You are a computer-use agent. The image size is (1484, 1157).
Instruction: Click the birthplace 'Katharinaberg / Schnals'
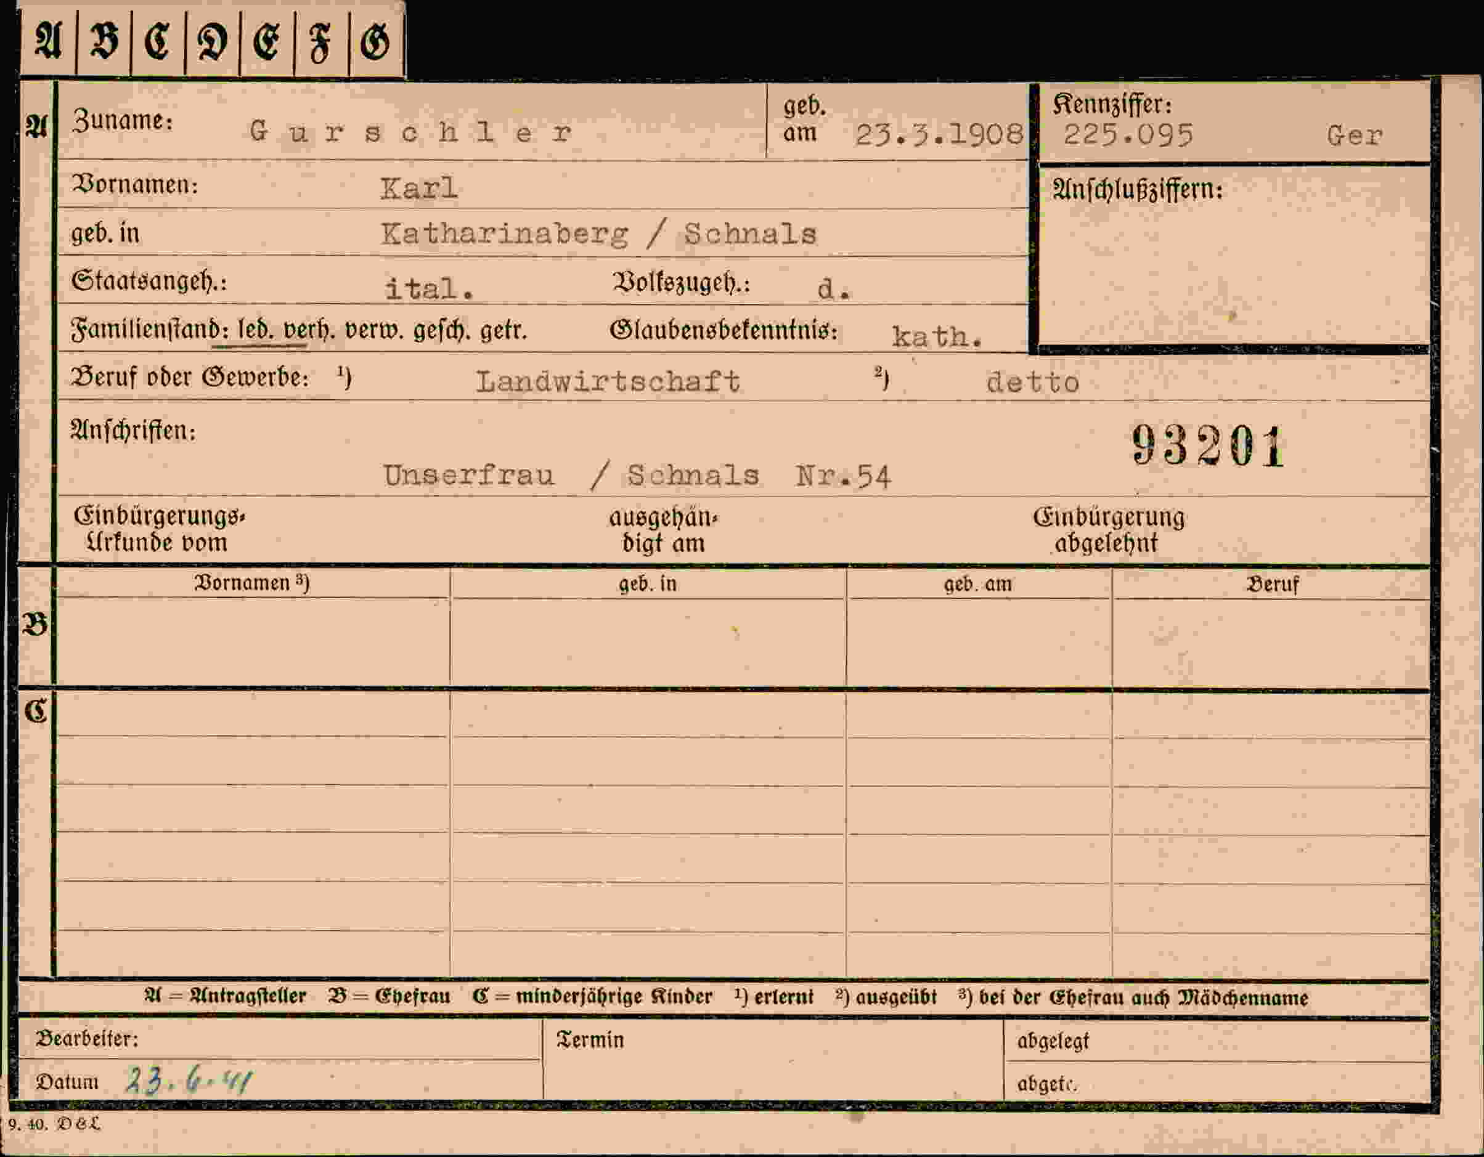point(598,233)
